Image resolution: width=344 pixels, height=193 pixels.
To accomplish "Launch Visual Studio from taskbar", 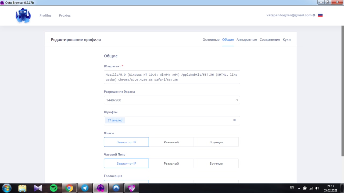I will tap(38, 188).
